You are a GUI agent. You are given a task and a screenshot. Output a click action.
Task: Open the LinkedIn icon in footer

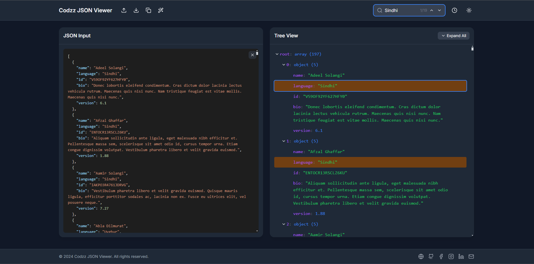click(461, 256)
